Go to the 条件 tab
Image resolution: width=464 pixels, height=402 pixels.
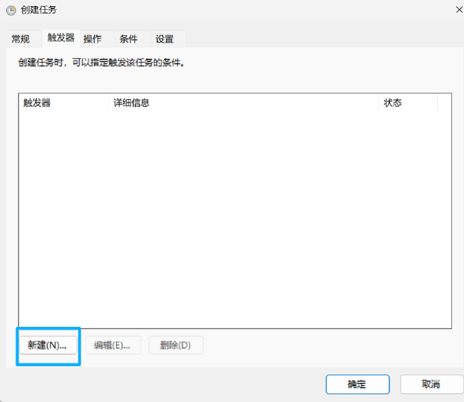[129, 39]
